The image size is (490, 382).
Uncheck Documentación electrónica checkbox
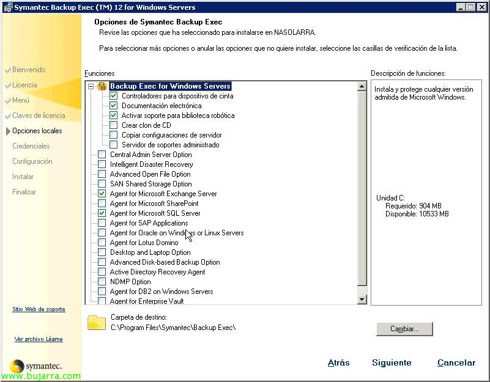pos(113,106)
